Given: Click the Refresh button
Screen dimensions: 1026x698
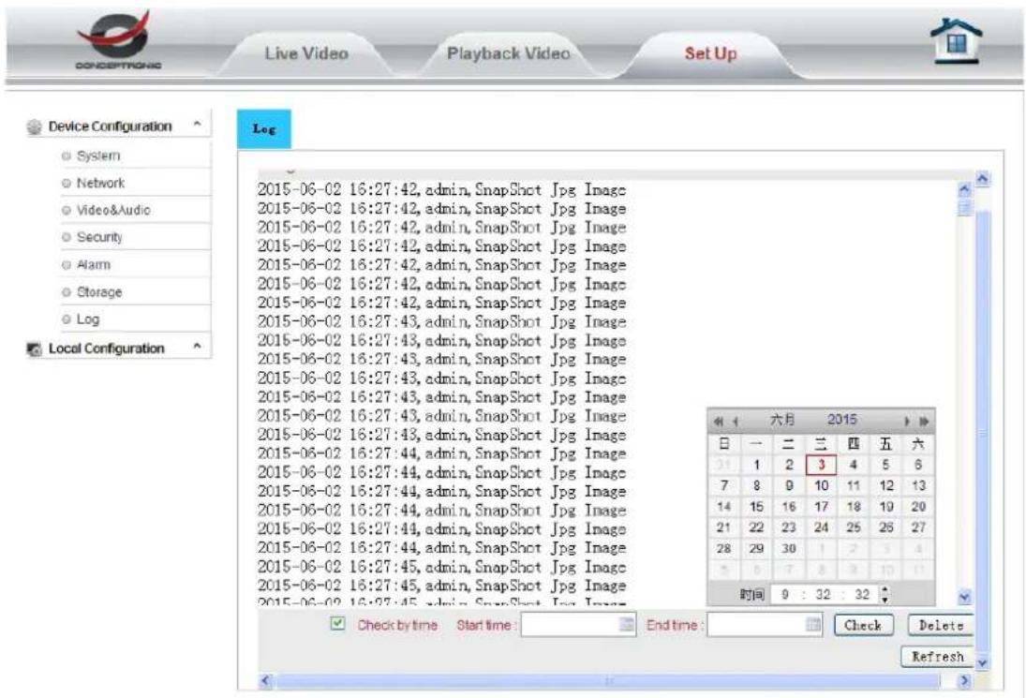Looking at the screenshot, I should 938,656.
